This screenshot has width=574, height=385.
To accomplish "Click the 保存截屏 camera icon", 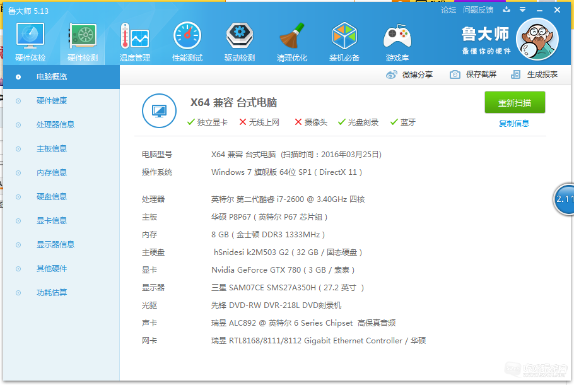I will click(455, 74).
